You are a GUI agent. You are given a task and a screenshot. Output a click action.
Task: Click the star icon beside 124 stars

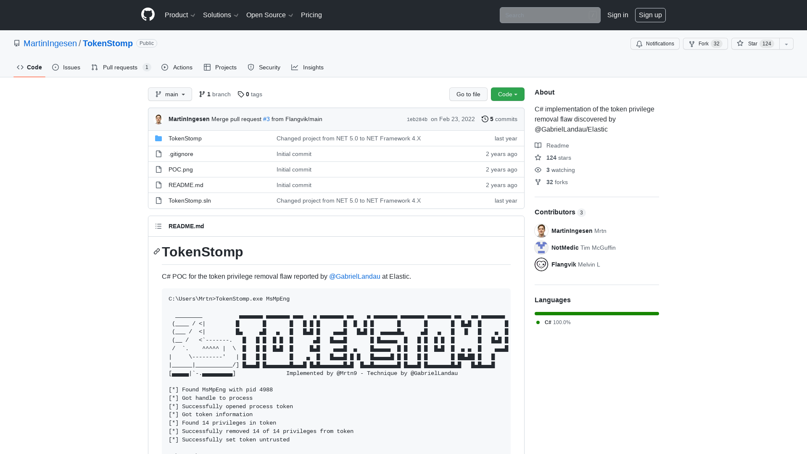pos(538,158)
